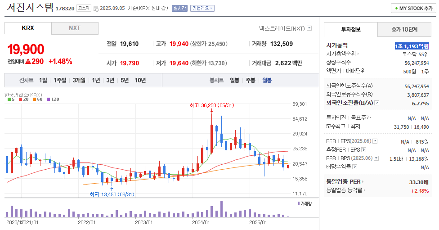This screenshot has width=439, height=230.
Task: Switch to the KRX tab
Action: point(28,28)
